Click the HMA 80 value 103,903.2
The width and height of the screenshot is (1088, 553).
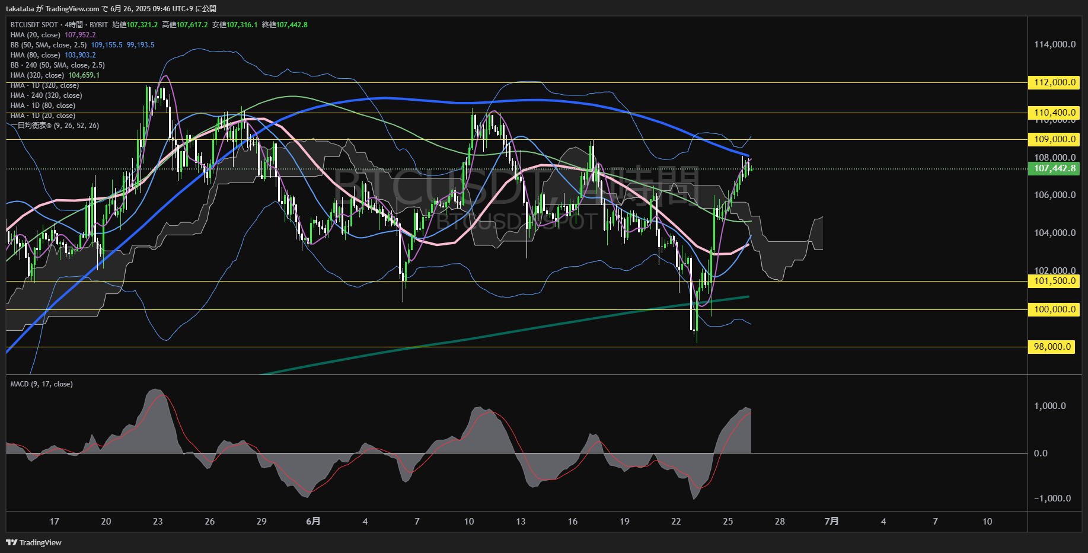(80, 55)
